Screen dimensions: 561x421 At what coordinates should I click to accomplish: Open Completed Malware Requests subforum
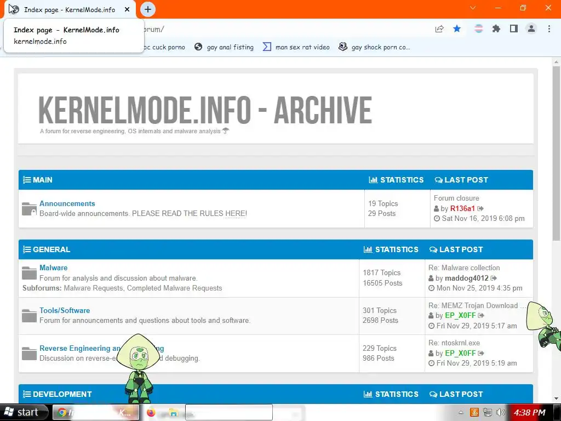click(x=174, y=288)
